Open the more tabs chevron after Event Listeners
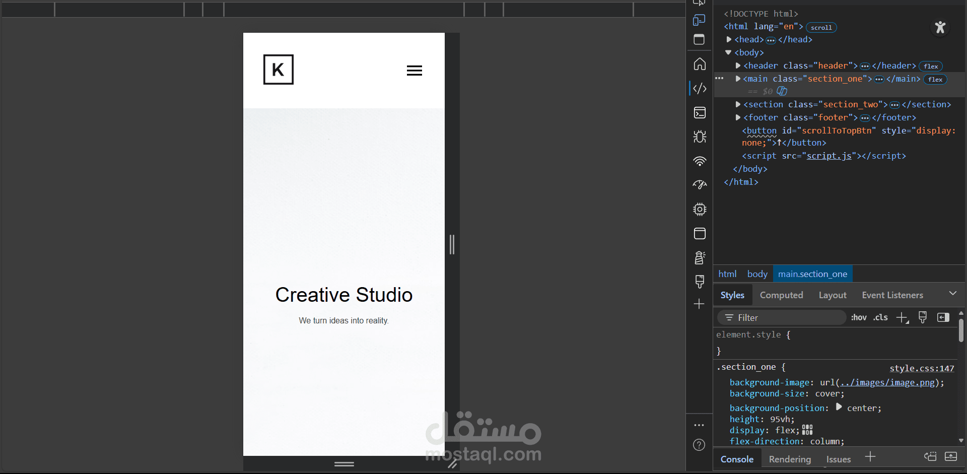 click(952, 293)
